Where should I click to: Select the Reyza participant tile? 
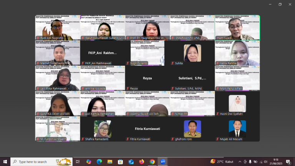pyautogui.click(x=147, y=78)
